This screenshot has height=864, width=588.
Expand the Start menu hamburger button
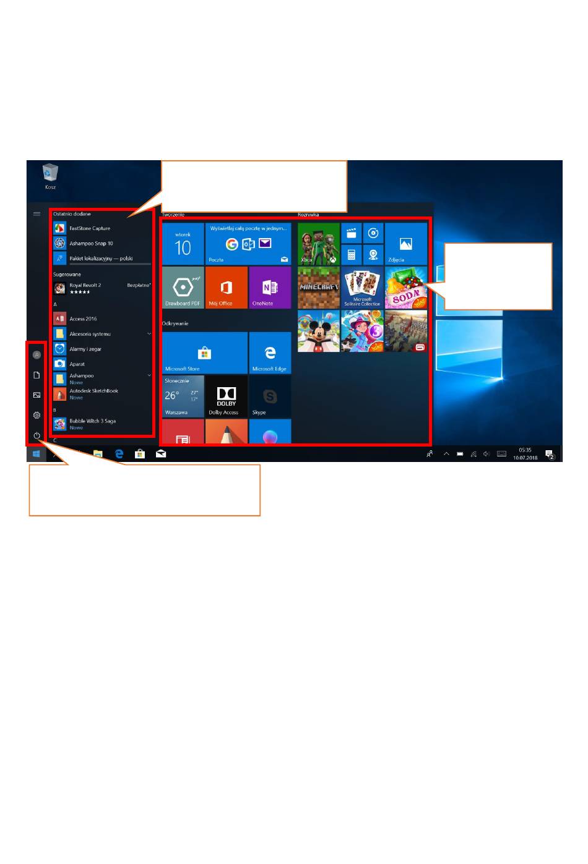pos(37,214)
